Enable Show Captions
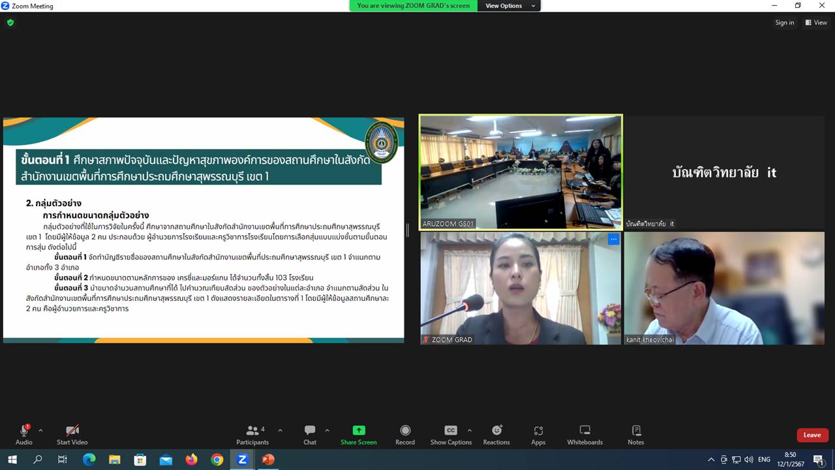 pyautogui.click(x=451, y=435)
